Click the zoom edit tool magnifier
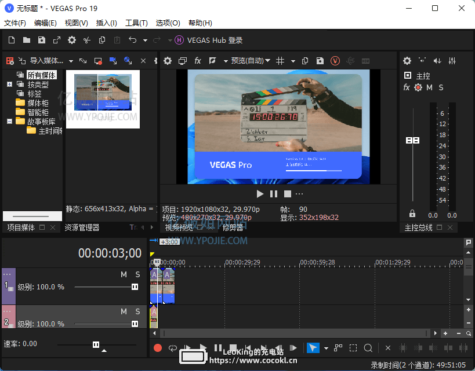 click(x=368, y=348)
